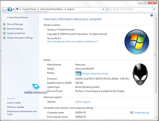Click the shield icon beside Advanced system settings
Screen dimensions: 159x121
pyautogui.click(x=4, y=38)
